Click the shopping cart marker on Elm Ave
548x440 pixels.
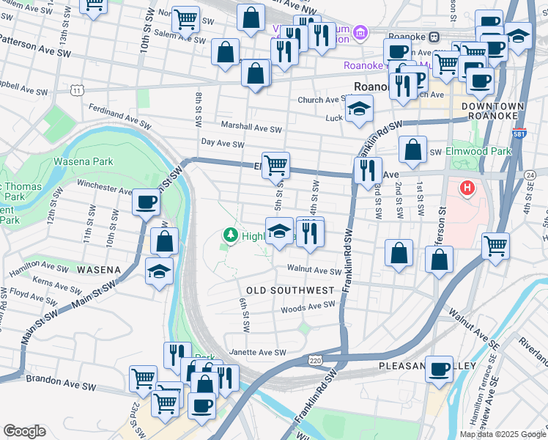pos(275,165)
